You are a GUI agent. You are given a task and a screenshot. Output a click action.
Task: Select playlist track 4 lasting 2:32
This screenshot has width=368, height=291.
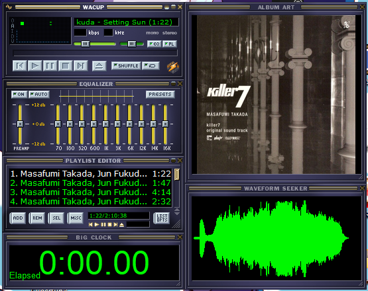(91, 202)
